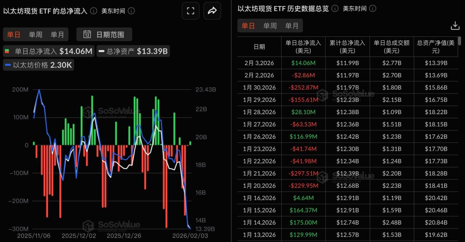This screenshot has height=242, width=465.
Task: Open the chart in fullscreen mode
Action: 190,11
